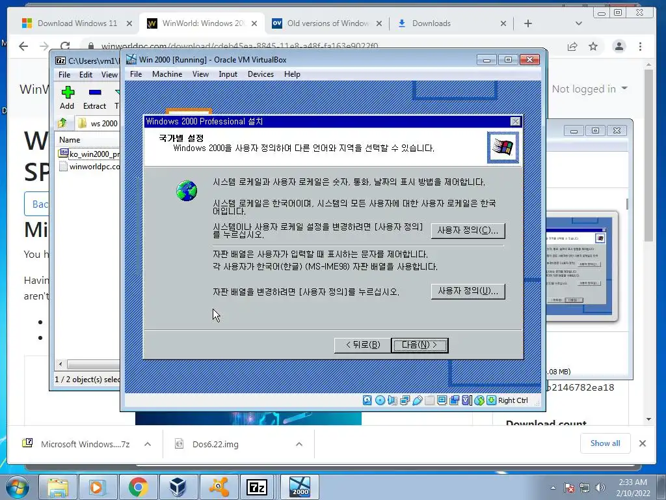666x500 pixels.
Task: Select ko_win2000 ISO file in 7-Zip list
Action: pyautogui.click(x=89, y=154)
